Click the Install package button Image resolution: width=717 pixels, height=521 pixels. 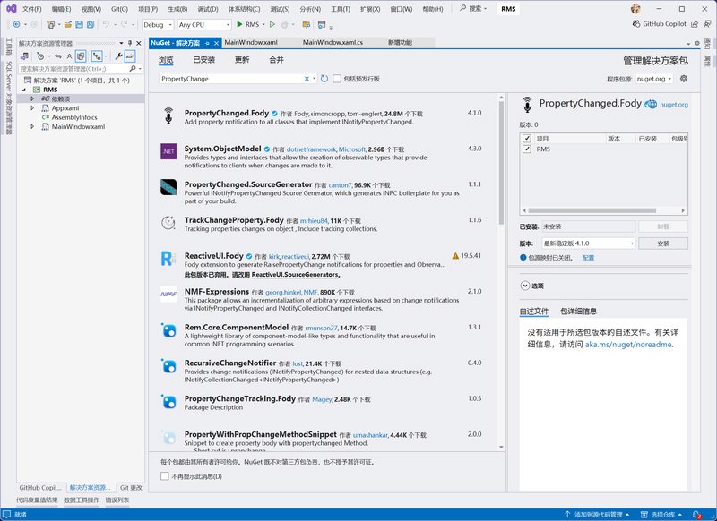pos(662,243)
